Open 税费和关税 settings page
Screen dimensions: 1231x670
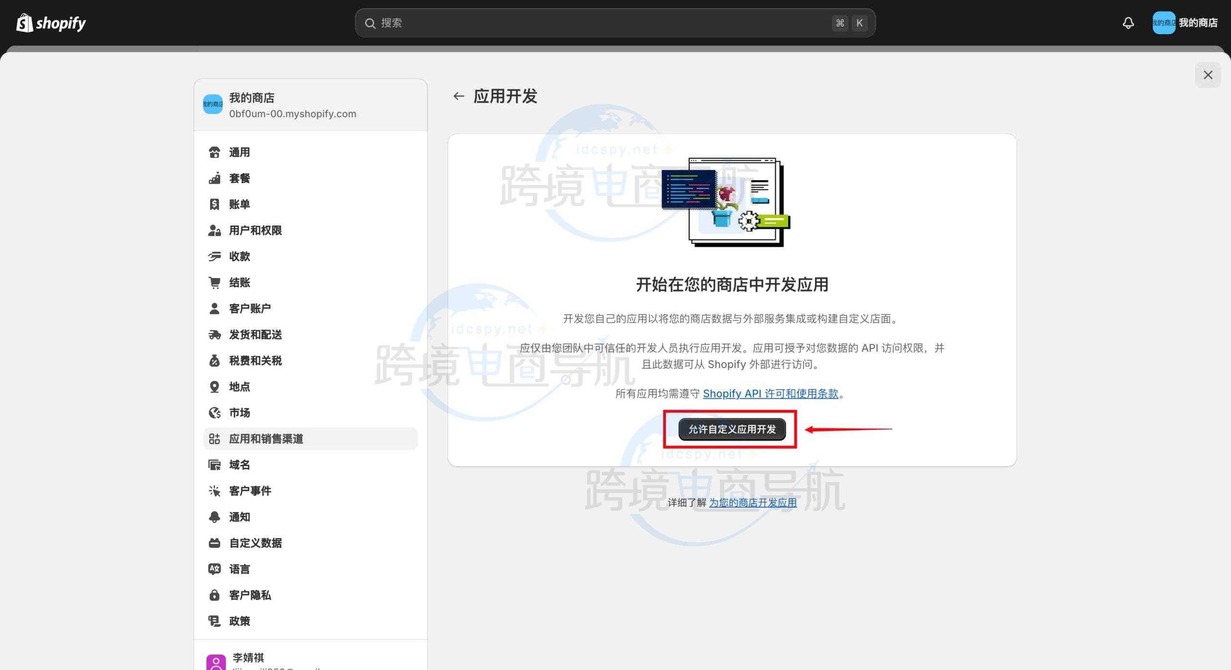pos(255,361)
